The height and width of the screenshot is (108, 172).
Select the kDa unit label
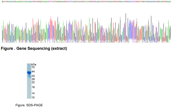(34, 64)
